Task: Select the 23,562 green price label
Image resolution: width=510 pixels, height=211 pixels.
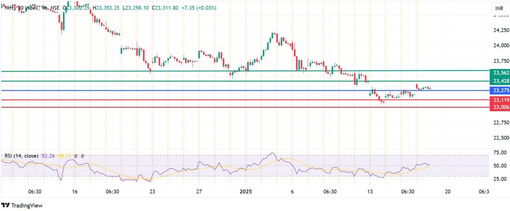Action: [x=501, y=72]
